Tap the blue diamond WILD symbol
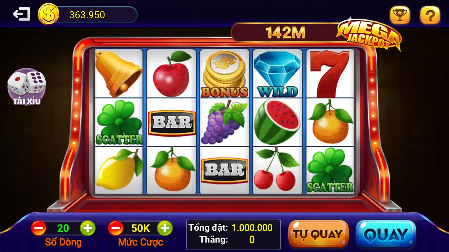 click(278, 75)
